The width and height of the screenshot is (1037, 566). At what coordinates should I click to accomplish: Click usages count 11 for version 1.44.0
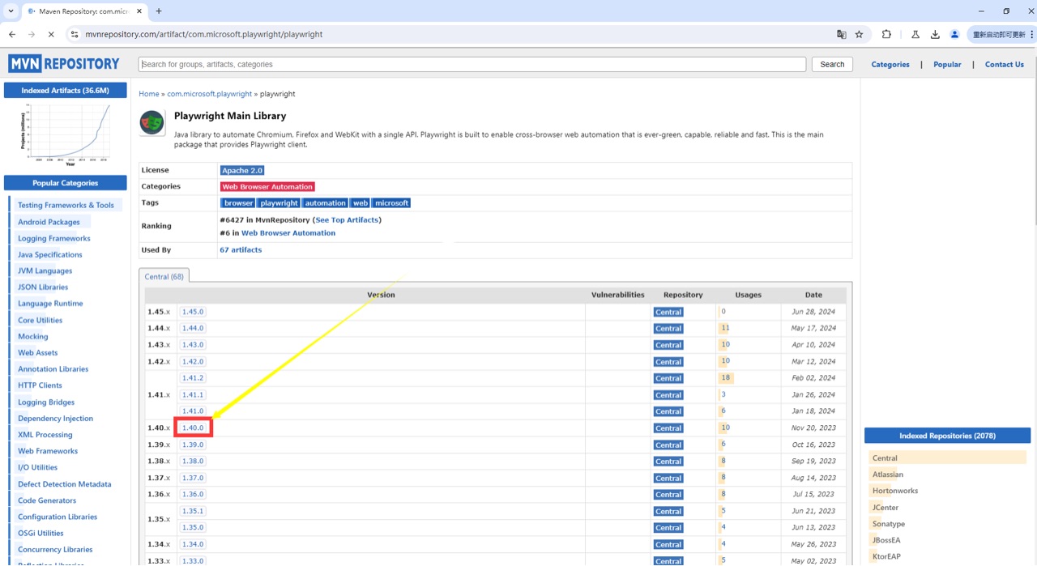(725, 328)
